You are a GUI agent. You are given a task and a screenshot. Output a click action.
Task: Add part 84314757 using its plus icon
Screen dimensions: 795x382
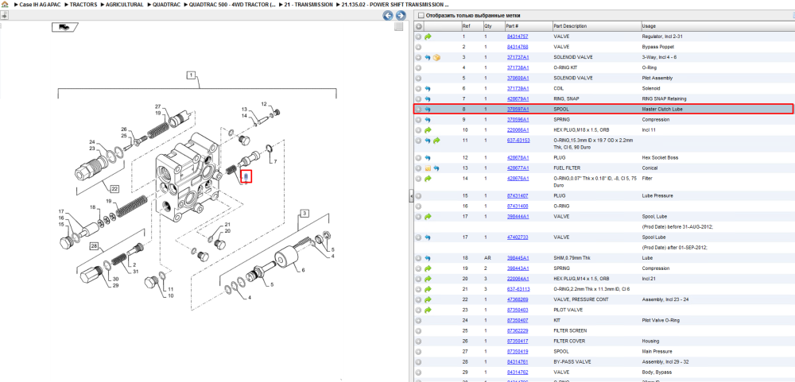[418, 37]
